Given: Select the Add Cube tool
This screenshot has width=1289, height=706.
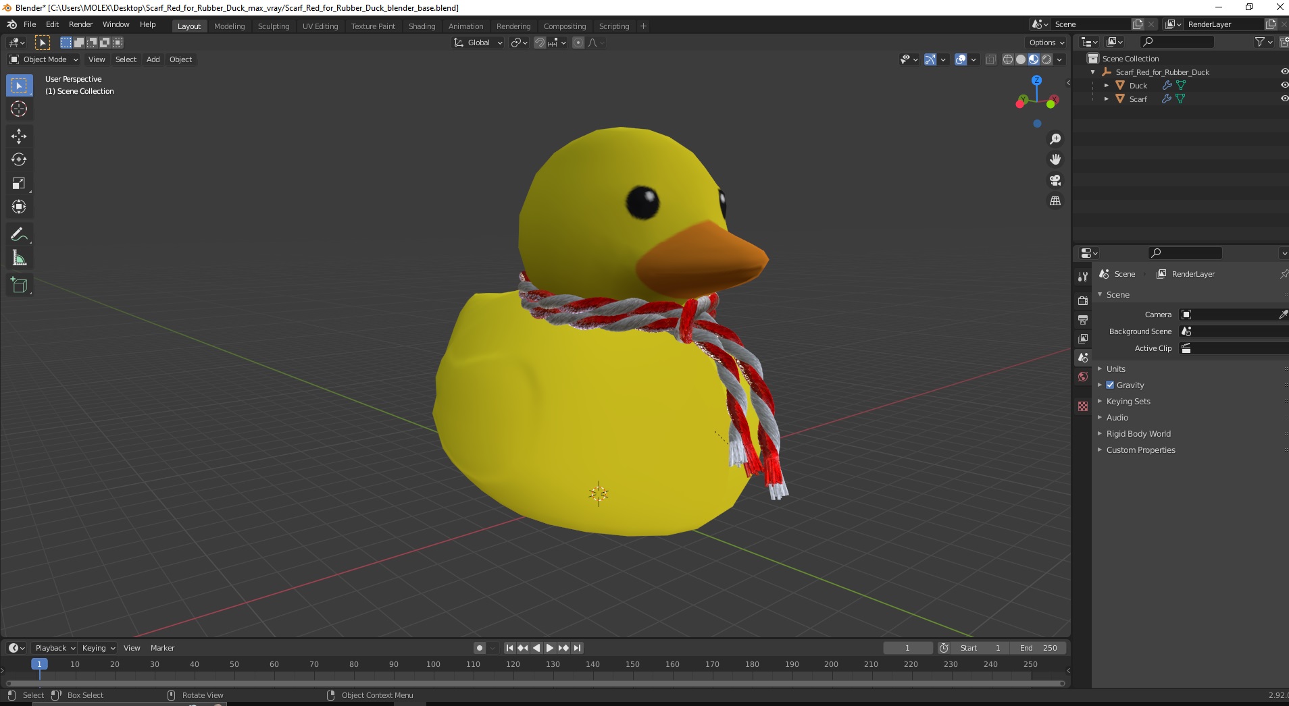Looking at the screenshot, I should coord(19,286).
